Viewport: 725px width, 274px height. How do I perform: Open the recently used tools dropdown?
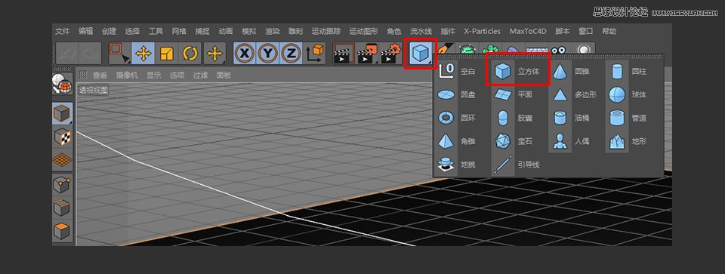click(x=215, y=54)
